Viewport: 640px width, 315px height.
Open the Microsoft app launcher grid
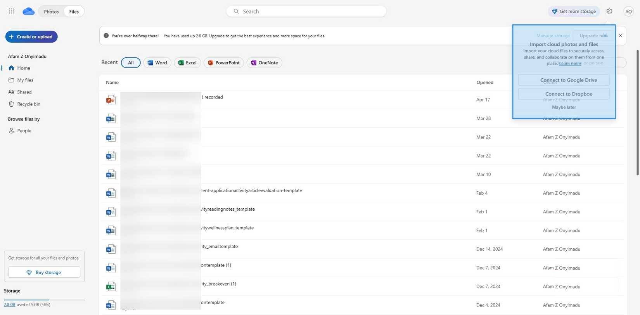11,11
